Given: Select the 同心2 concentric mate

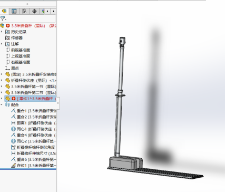Looking at the screenshot, I should coord(36,141).
